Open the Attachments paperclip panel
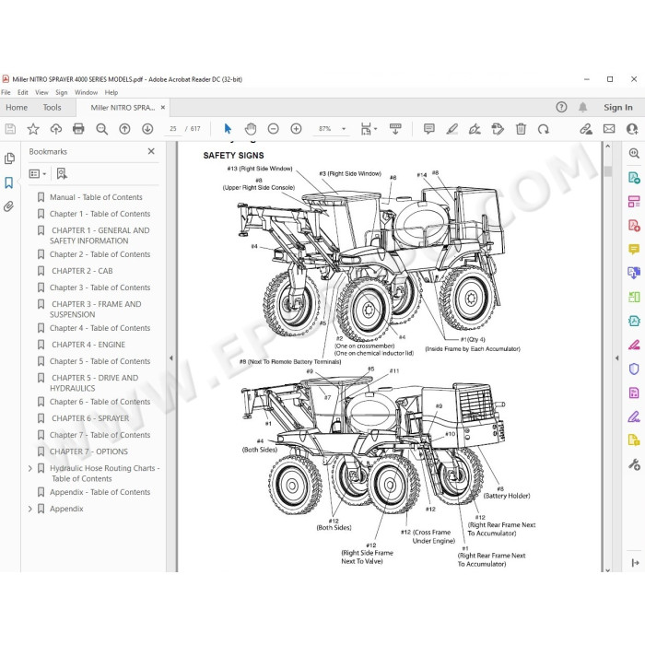The width and height of the screenshot is (645, 645). (x=8, y=206)
